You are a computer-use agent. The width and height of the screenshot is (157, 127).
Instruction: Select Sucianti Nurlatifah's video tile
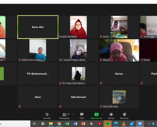(x=78, y=27)
